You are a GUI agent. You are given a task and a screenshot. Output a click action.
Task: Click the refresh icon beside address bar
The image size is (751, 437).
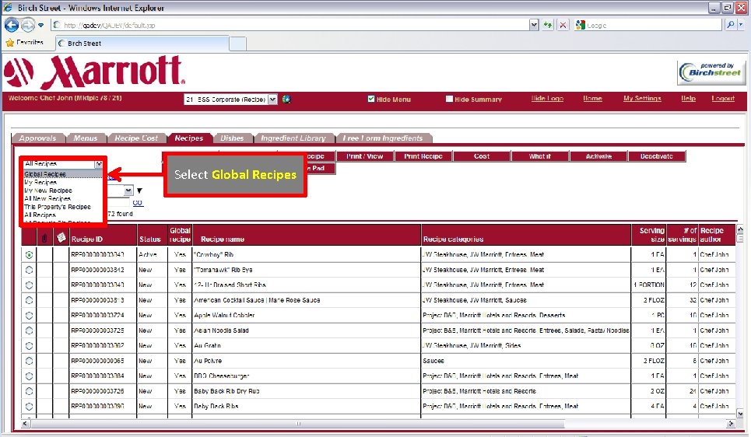point(548,25)
